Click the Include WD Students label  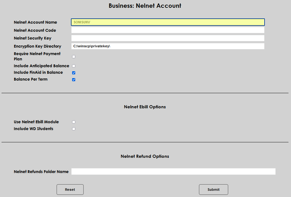(x=33, y=129)
